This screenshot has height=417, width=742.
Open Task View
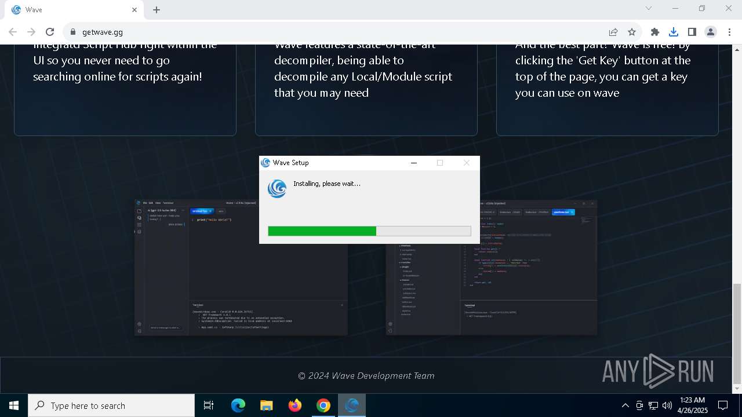(209, 405)
